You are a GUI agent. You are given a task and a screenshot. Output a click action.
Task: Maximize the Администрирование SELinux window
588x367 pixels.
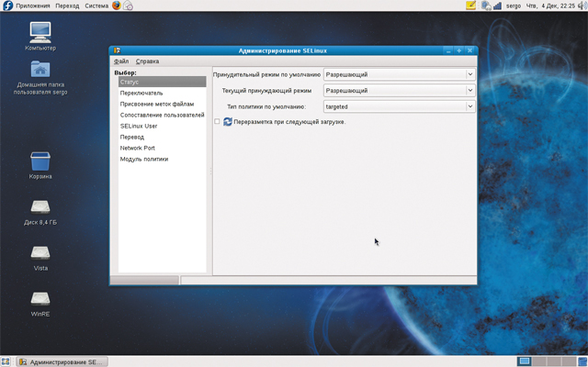tap(459, 50)
